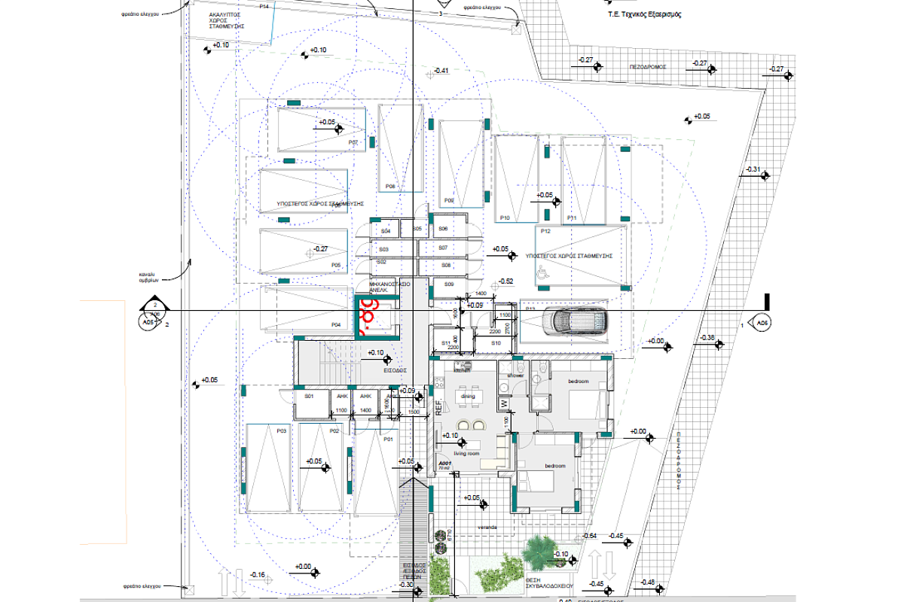Select storage room S09 label
The height and width of the screenshot is (602, 904).
(450, 284)
